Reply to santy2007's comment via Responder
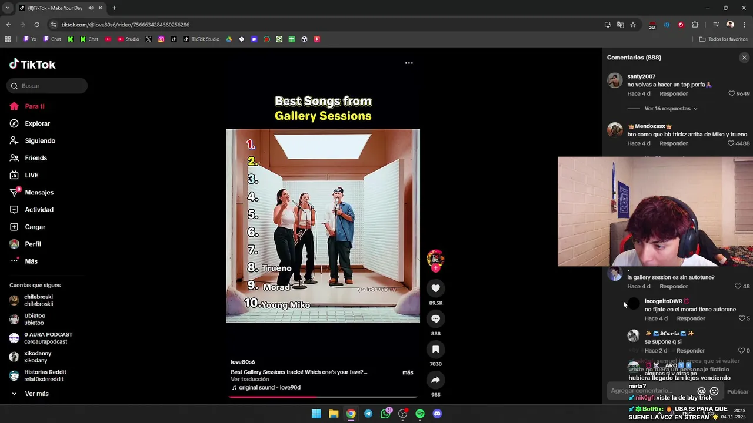 point(674,93)
